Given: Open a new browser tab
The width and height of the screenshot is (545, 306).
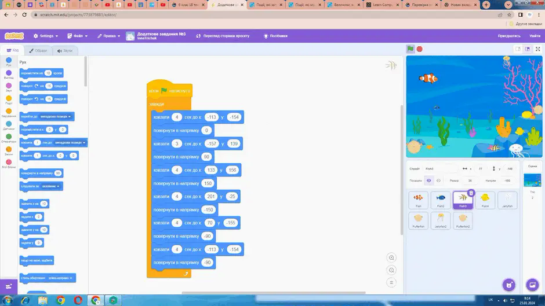Looking at the screenshot, I should (x=486, y=5).
